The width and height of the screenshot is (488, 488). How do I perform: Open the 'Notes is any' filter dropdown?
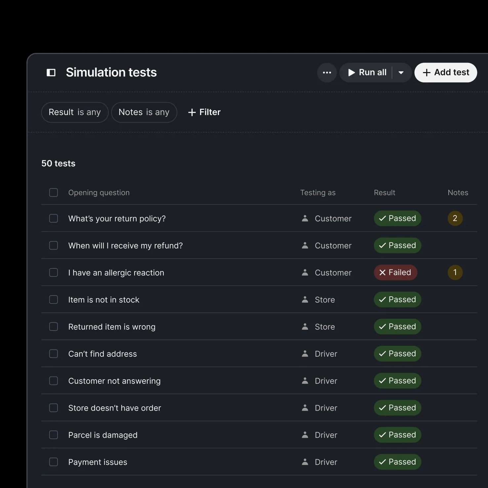pos(144,112)
